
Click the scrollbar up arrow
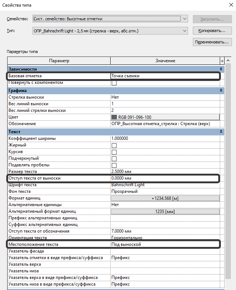228,60
